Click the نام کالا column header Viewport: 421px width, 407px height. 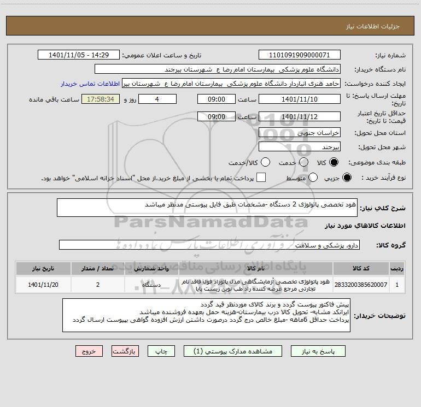256,269
